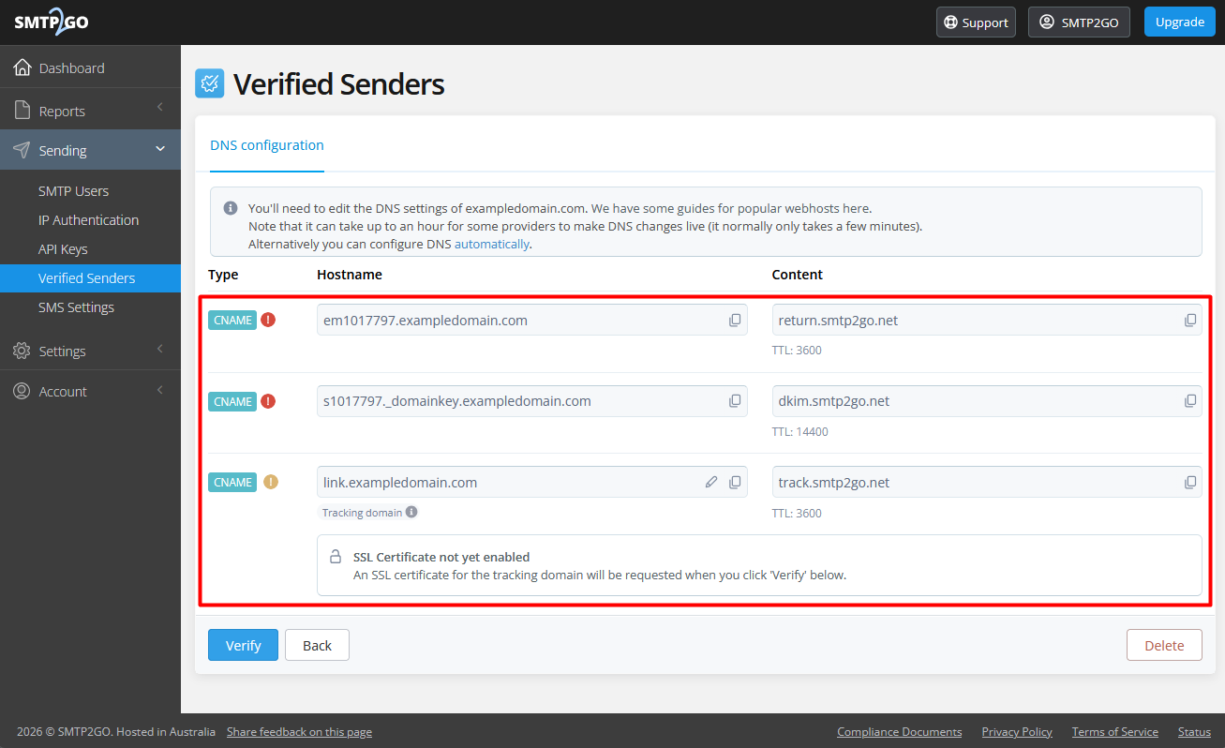Click the em1017797.exampledomain.com hostname field

click(532, 321)
